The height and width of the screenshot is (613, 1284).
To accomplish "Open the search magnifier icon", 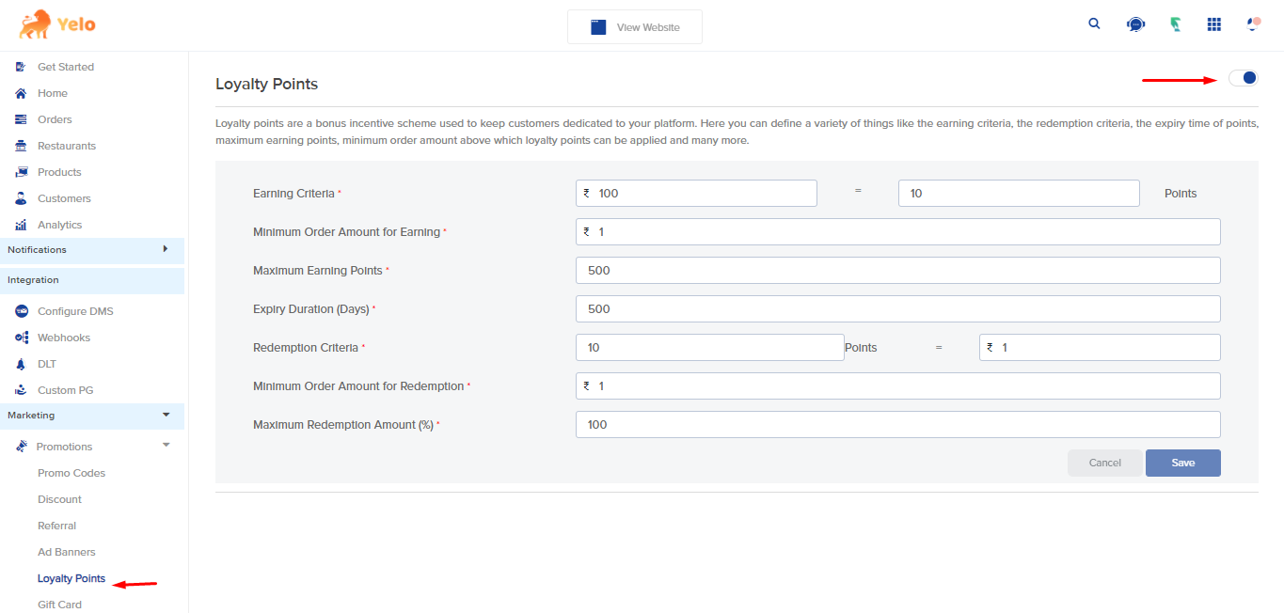I will point(1094,24).
